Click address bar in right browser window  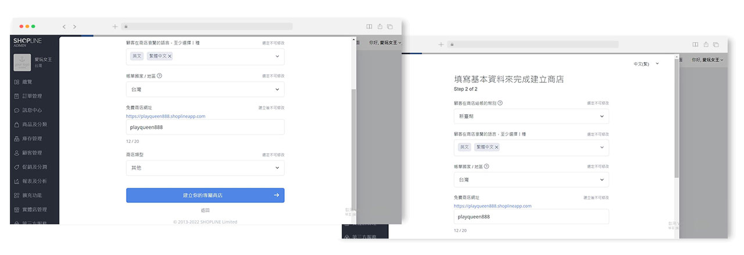click(x=532, y=44)
